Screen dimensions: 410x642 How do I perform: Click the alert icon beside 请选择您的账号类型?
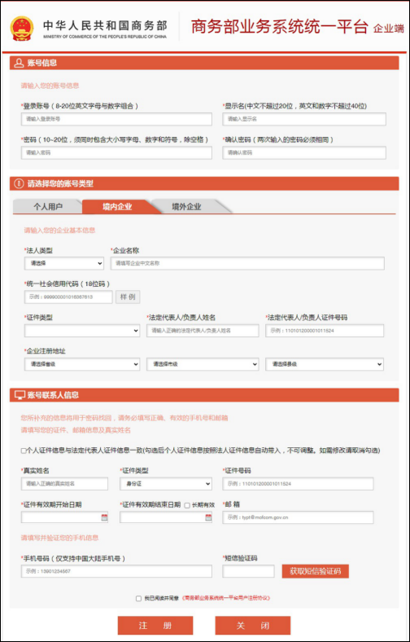coord(19,184)
